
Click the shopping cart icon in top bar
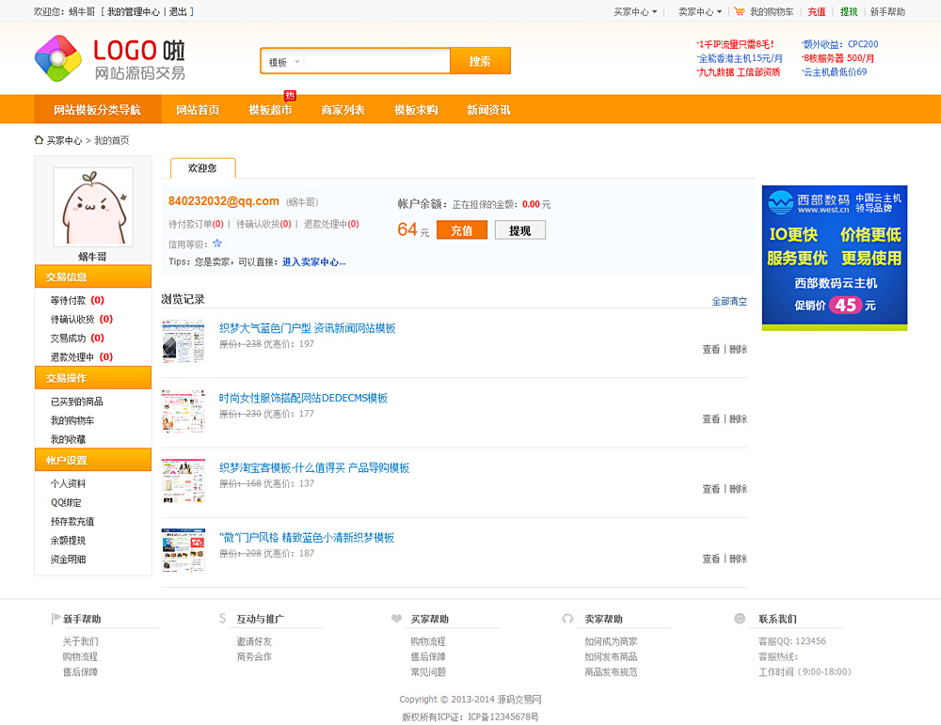point(740,12)
